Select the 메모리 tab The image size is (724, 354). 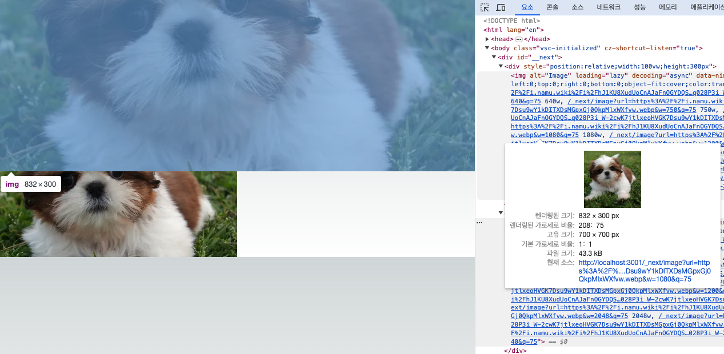pyautogui.click(x=667, y=7)
